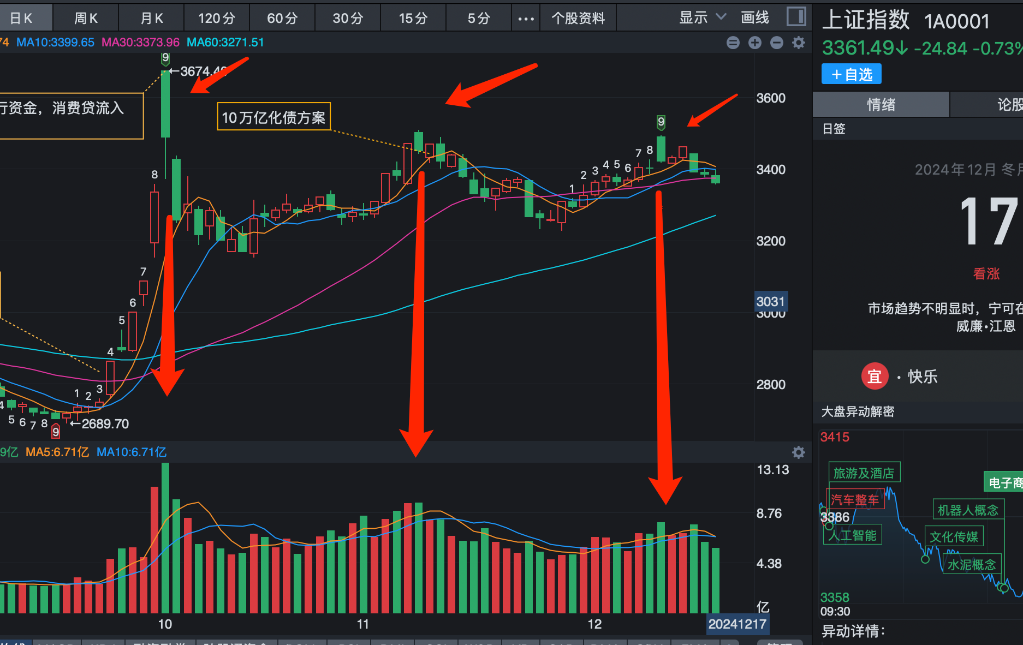The height and width of the screenshot is (645, 1023).
Task: Select the 画线 drawing tool
Action: [755, 17]
